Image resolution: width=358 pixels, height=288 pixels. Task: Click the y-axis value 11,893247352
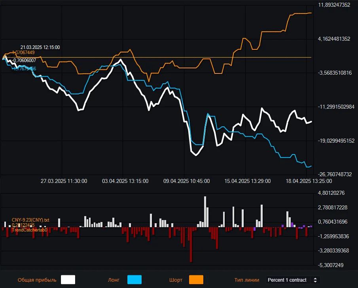pos(334,5)
